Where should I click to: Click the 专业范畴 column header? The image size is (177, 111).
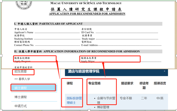95,83
